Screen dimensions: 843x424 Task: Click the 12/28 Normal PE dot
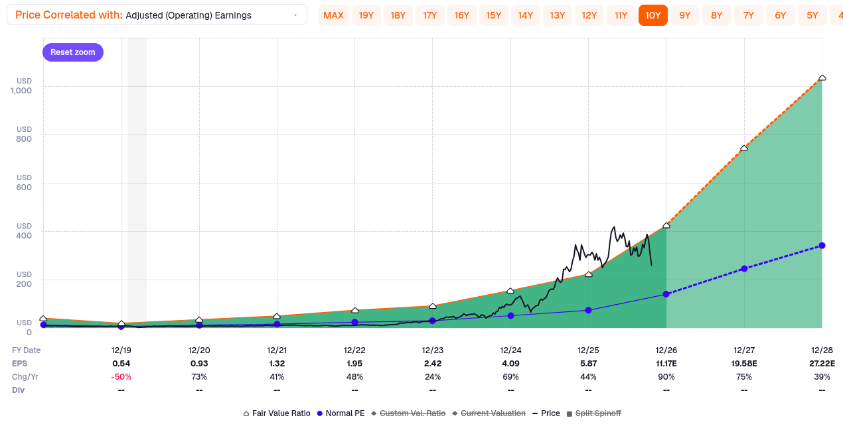(822, 245)
